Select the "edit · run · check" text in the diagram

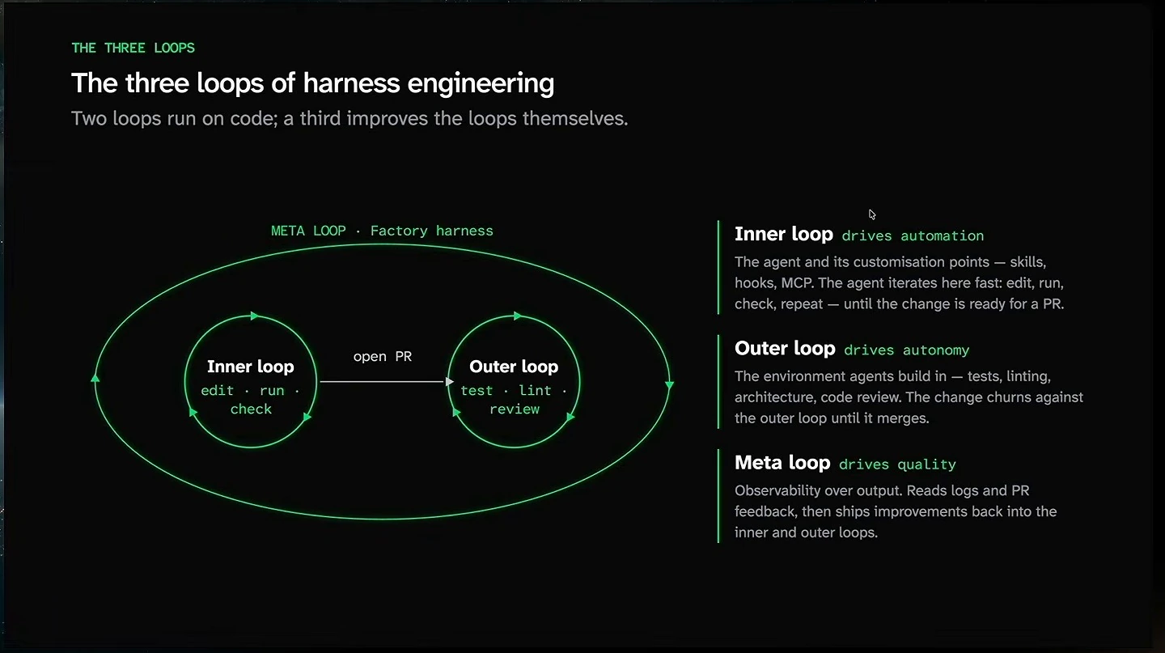(251, 400)
